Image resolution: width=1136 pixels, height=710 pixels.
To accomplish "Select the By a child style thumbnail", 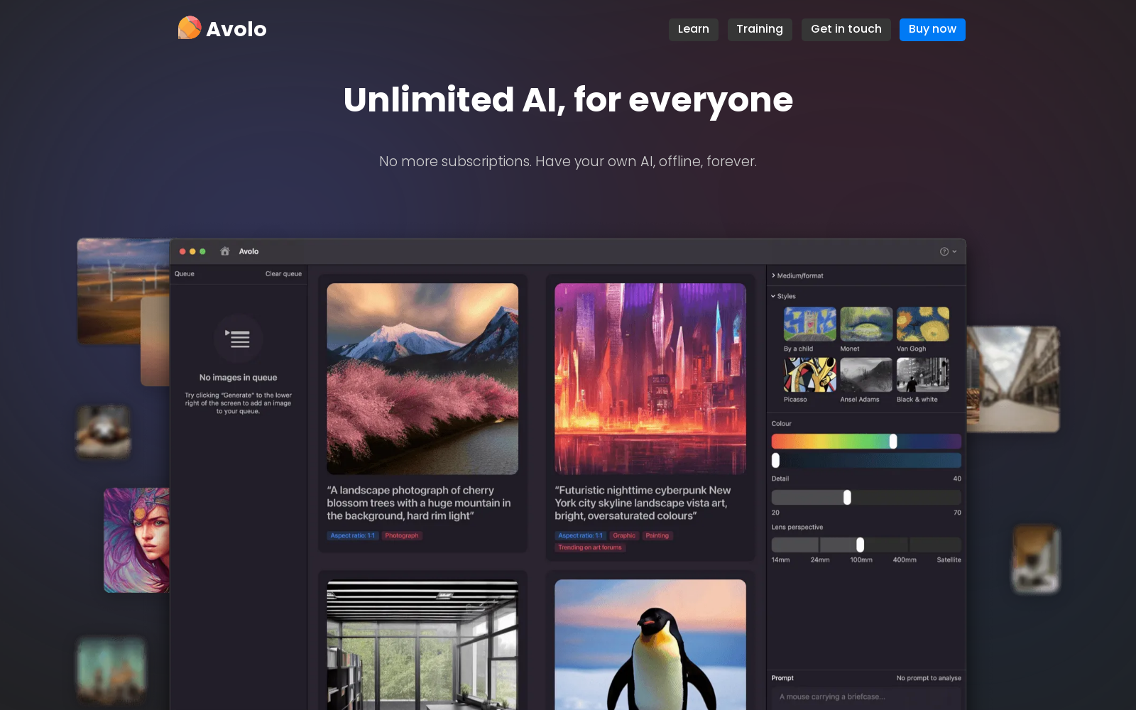I will tap(810, 324).
